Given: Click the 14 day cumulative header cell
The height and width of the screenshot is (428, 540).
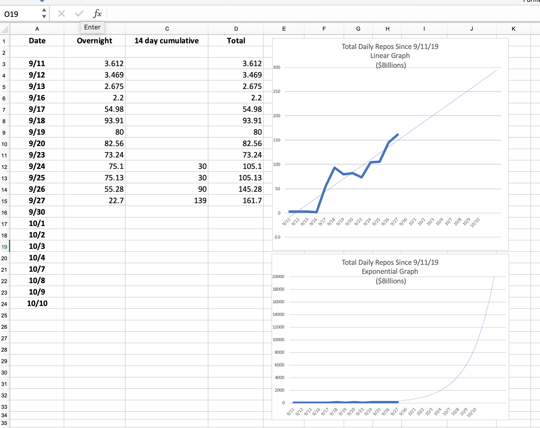Looking at the screenshot, I should (x=167, y=41).
